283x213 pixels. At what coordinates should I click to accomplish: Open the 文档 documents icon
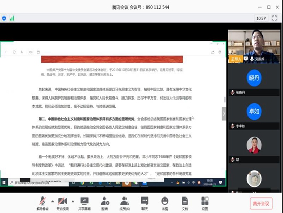click(x=185, y=204)
